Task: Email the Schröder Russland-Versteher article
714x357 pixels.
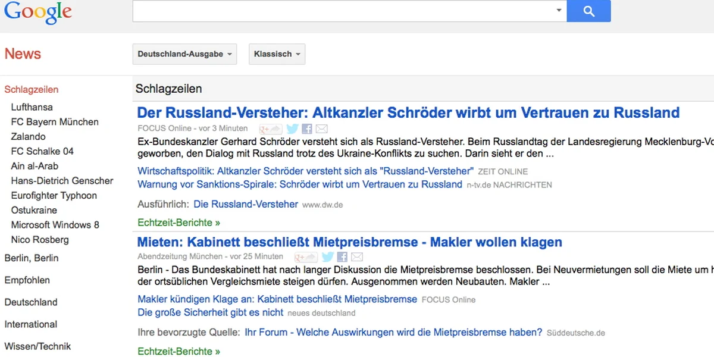Action: [321, 129]
